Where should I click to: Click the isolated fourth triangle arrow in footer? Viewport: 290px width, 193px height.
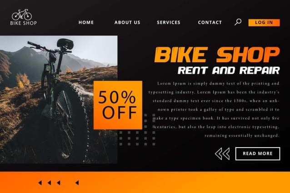pyautogui.click(x=77, y=183)
